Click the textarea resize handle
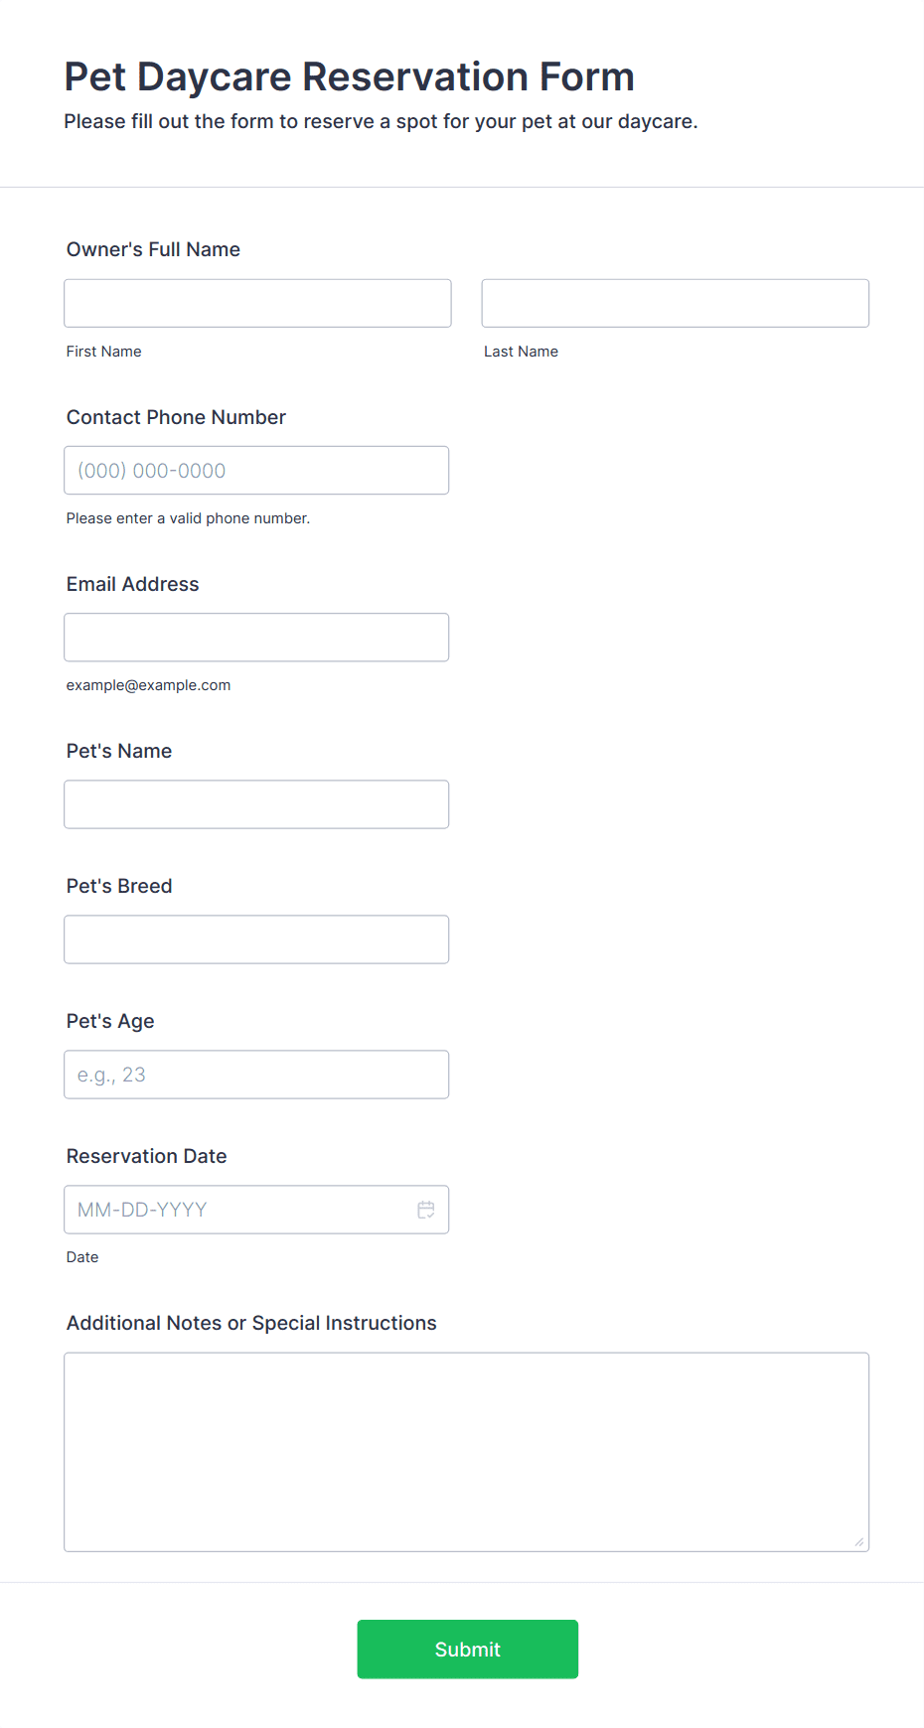The width and height of the screenshot is (924, 1728). point(859,1541)
